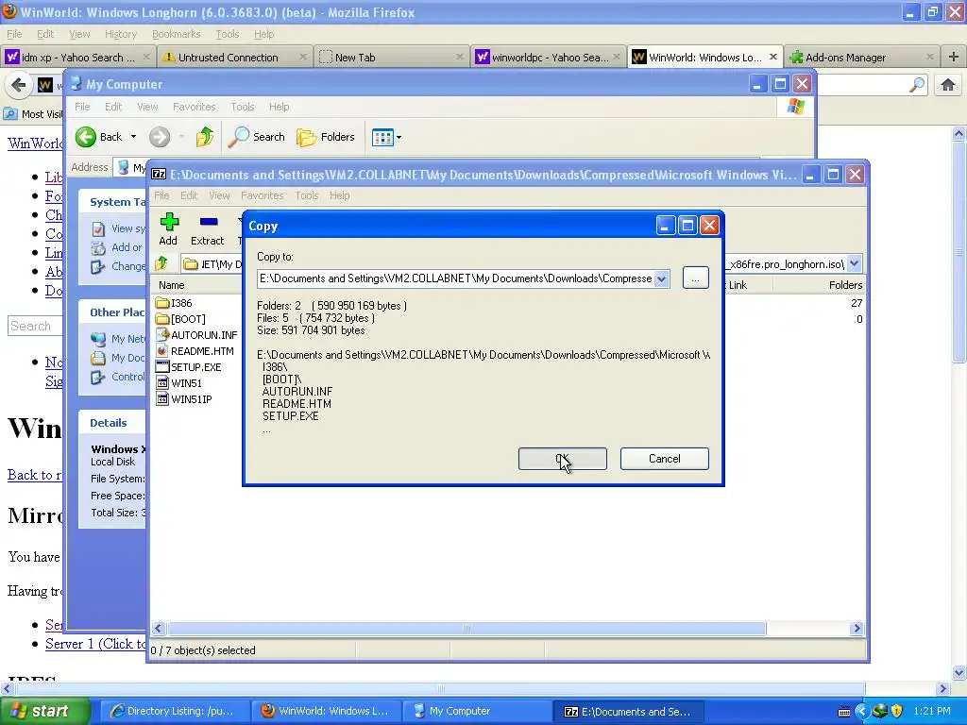The image size is (967, 725).
Task: Click Back button in My Computer
Action: [x=98, y=137]
